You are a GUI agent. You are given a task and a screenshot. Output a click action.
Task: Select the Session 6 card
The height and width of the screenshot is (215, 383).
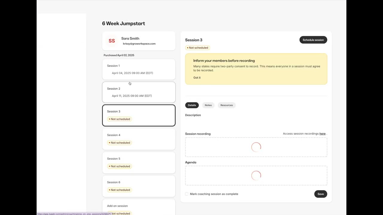tap(139, 186)
